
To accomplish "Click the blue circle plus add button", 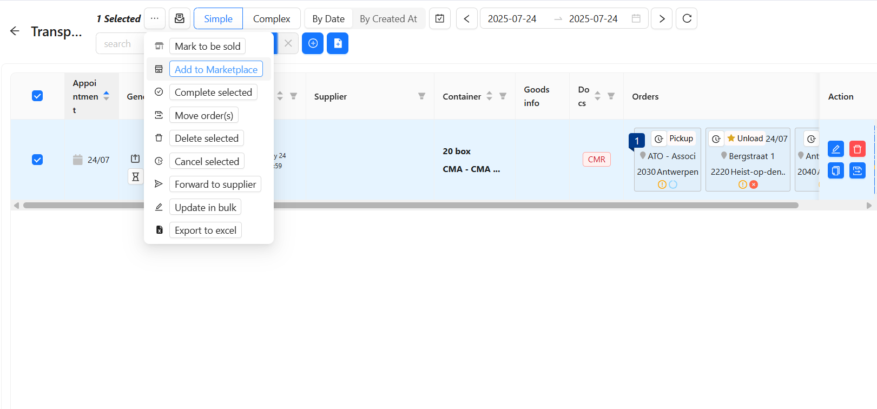I will [313, 43].
